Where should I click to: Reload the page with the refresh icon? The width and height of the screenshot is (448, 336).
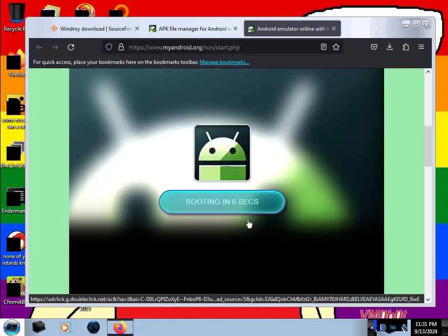pos(71,47)
